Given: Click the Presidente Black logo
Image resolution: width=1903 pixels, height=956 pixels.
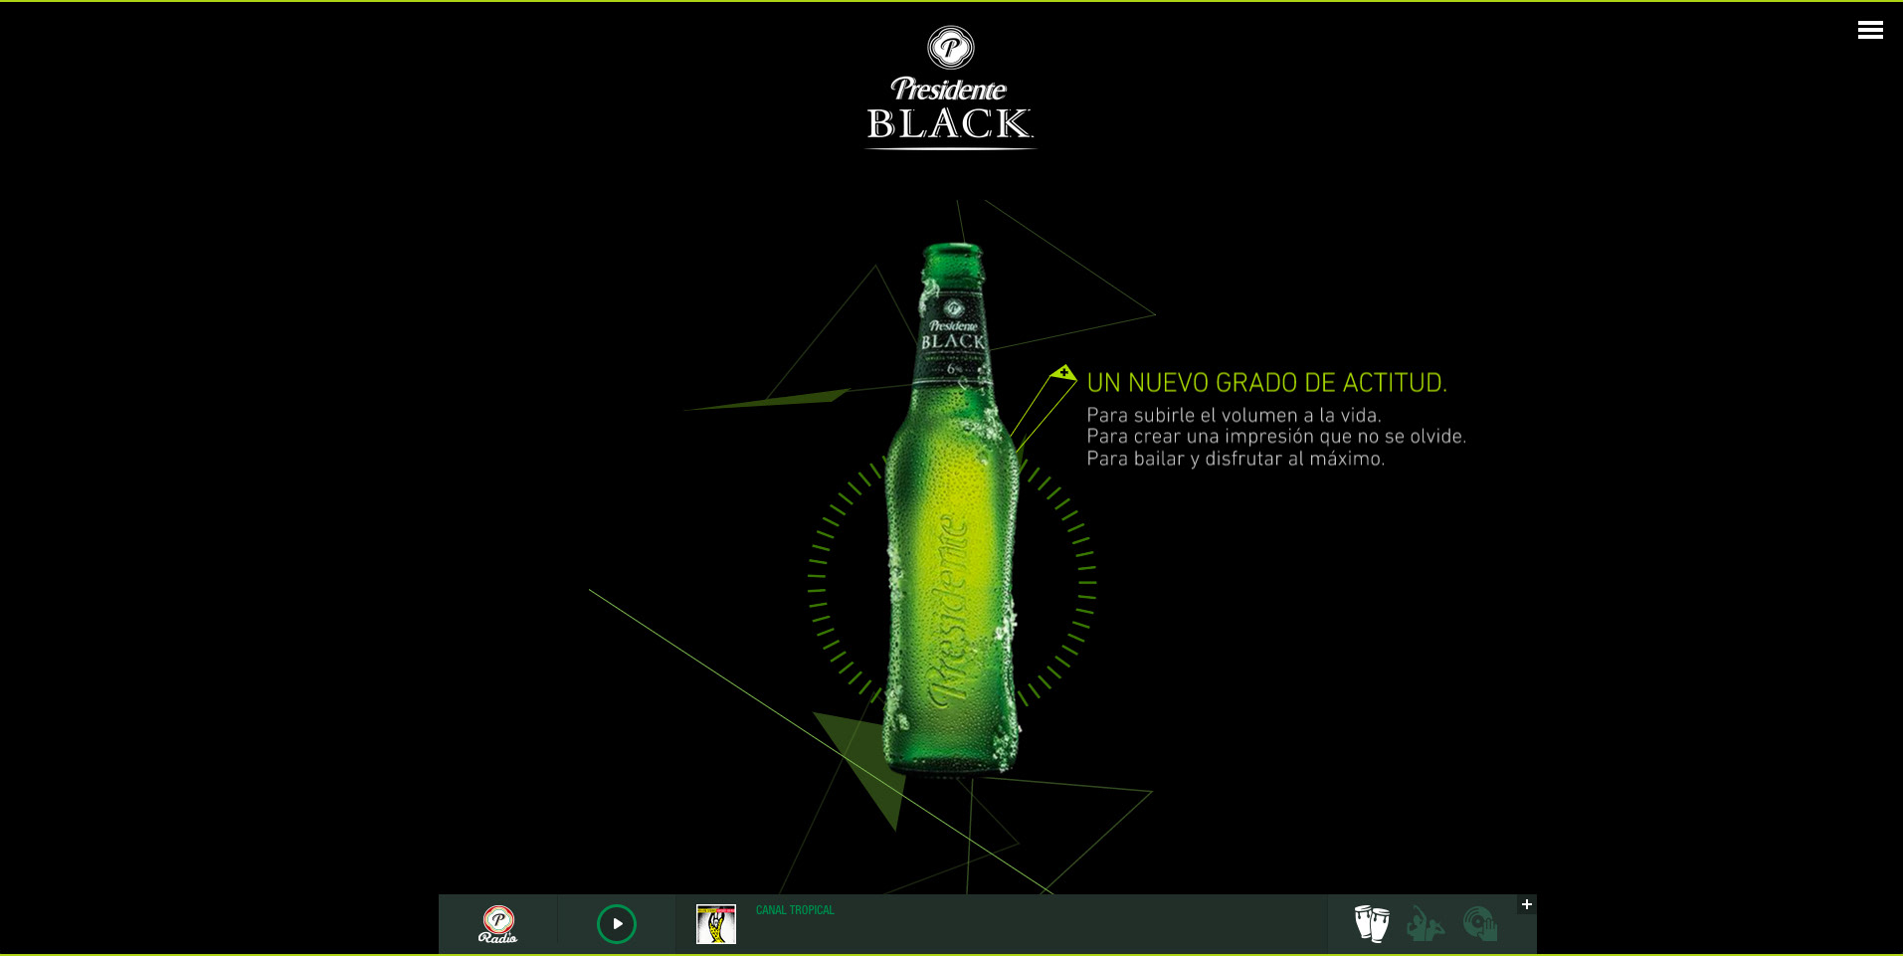Looking at the screenshot, I should tap(950, 88).
